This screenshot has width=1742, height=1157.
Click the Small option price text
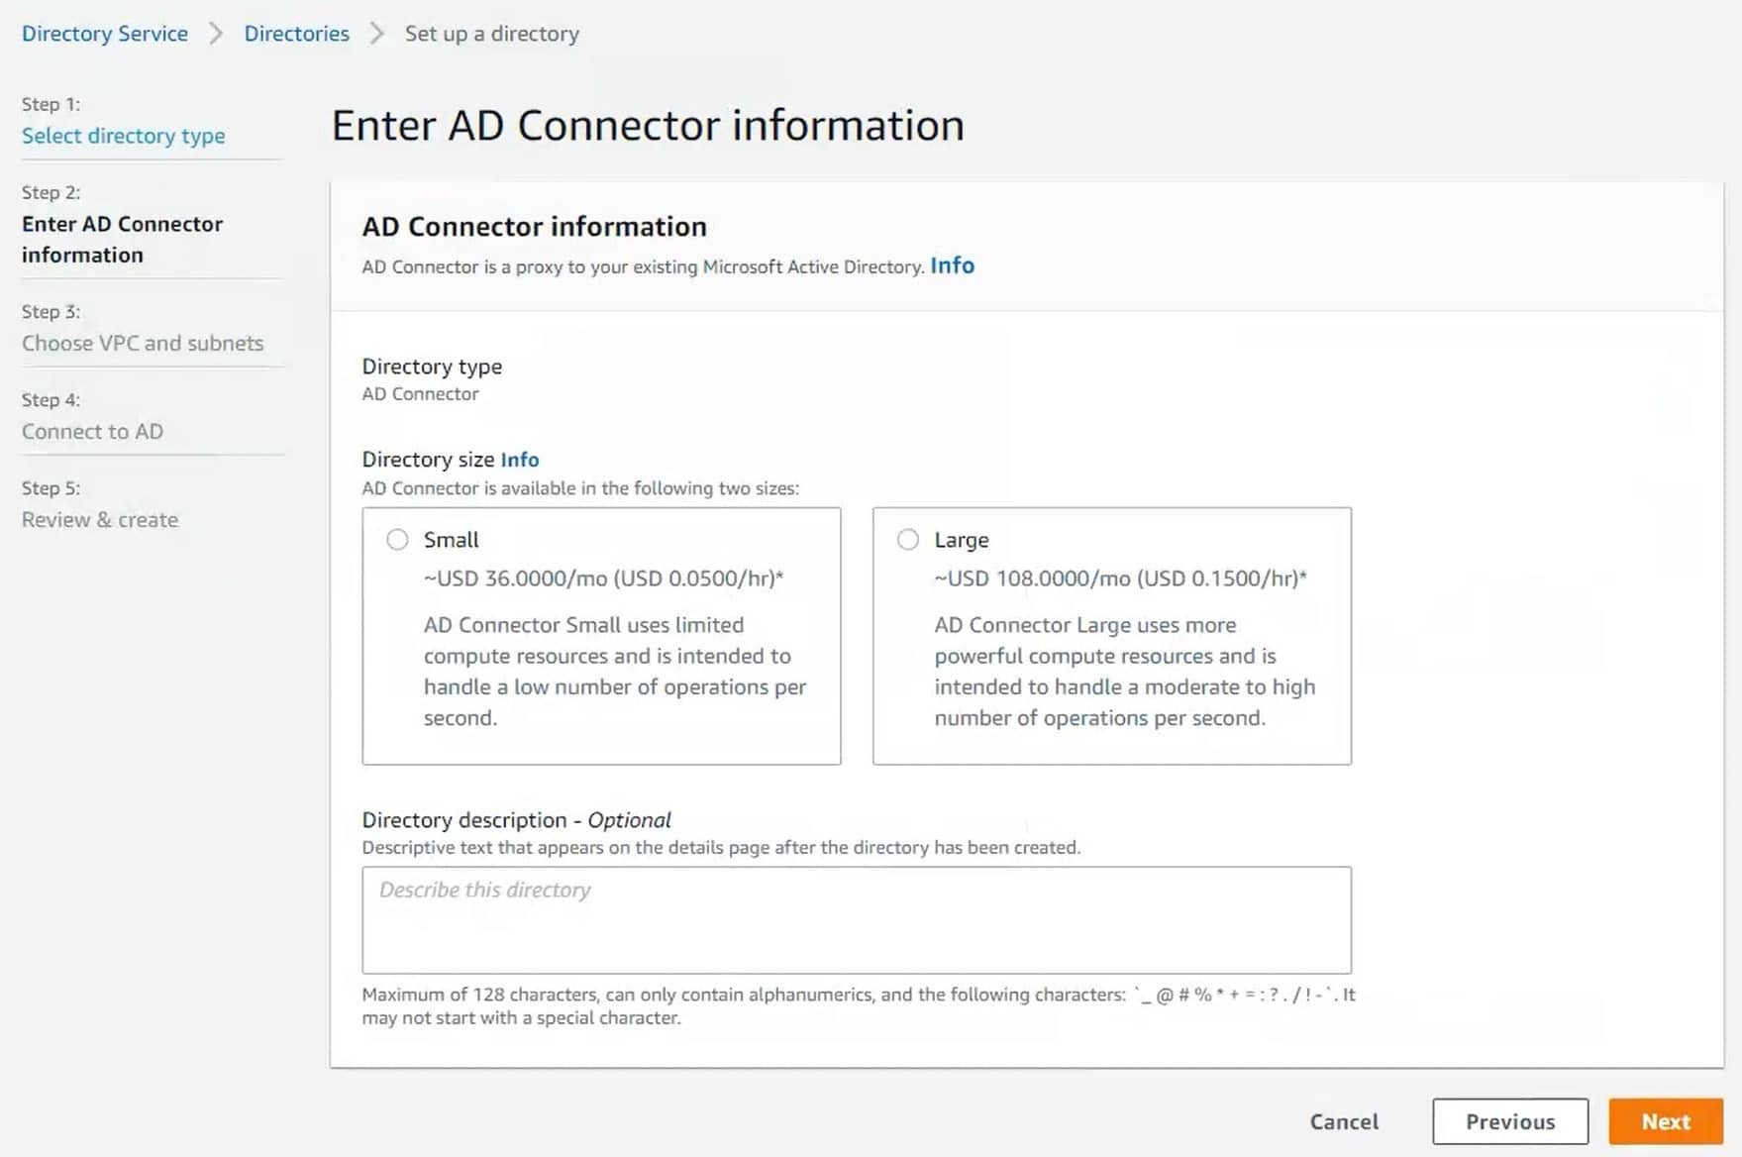click(603, 578)
